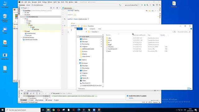The width and height of the screenshot is (199, 112).
Task: Hide the Project panel with minus icon
Action: [60, 8]
